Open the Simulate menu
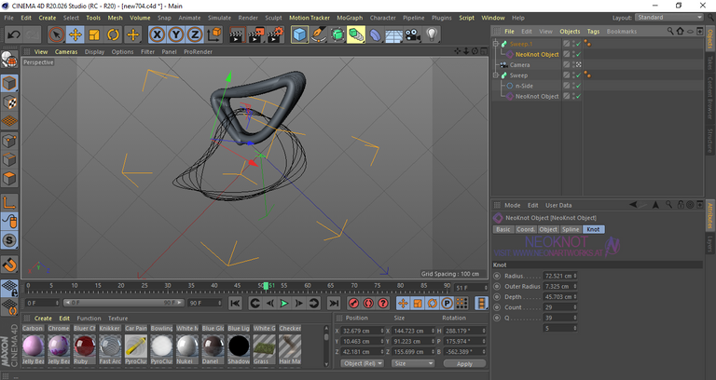The image size is (716, 380). [219, 18]
